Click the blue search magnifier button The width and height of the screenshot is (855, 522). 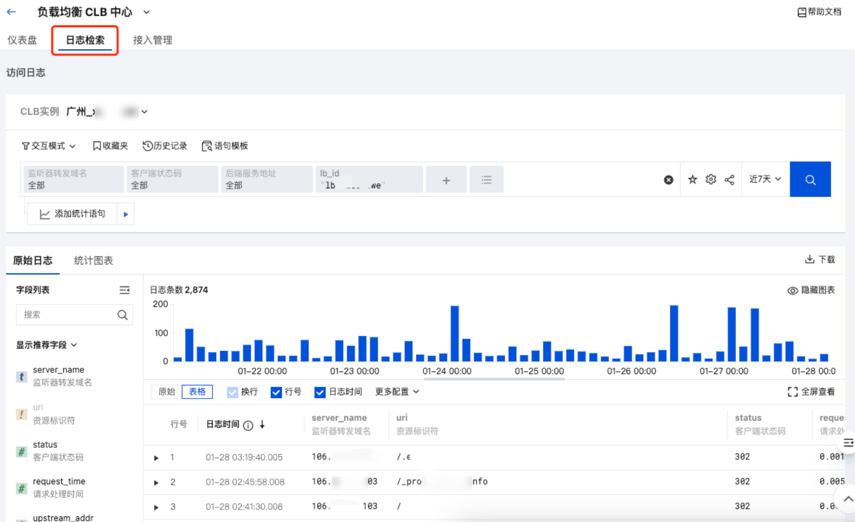coord(810,179)
